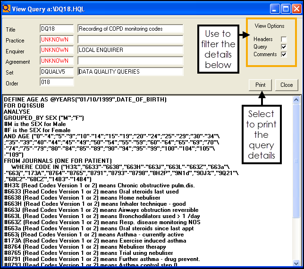Select the Set field DQUALV5
The width and height of the screenshot is (304, 269).
point(57,72)
